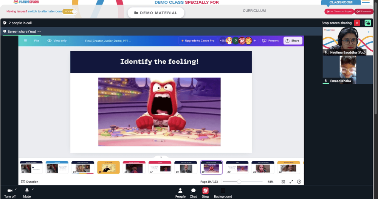The height and width of the screenshot is (199, 378).
Task: Click the View only eye button
Action: (57, 41)
